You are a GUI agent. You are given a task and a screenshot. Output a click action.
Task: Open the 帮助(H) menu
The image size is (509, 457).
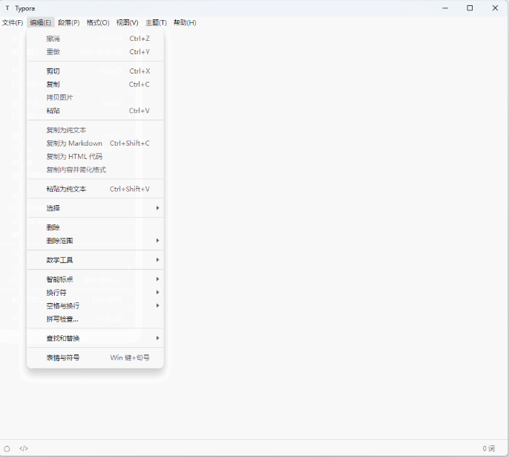185,23
